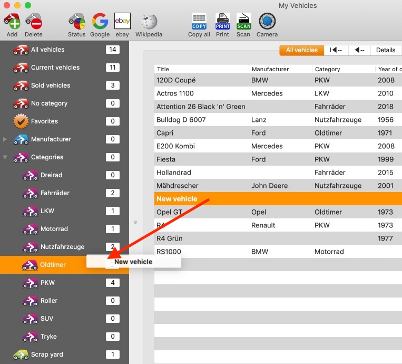Search with the Google toolbar icon
Image resolution: width=402 pixels, height=364 pixels.
(100, 21)
